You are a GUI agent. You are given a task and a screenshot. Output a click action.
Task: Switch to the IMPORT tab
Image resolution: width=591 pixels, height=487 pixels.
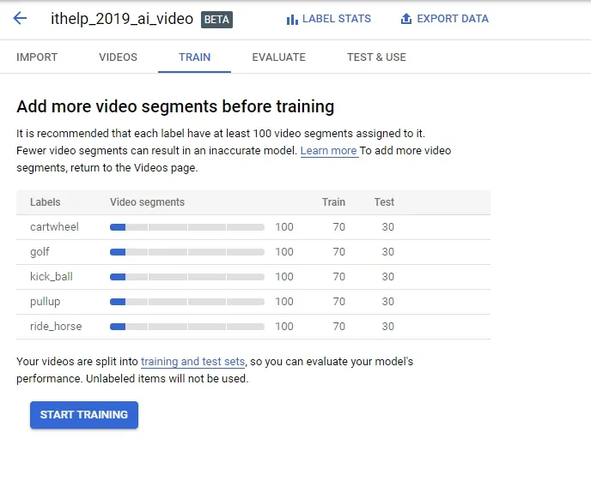pyautogui.click(x=37, y=57)
